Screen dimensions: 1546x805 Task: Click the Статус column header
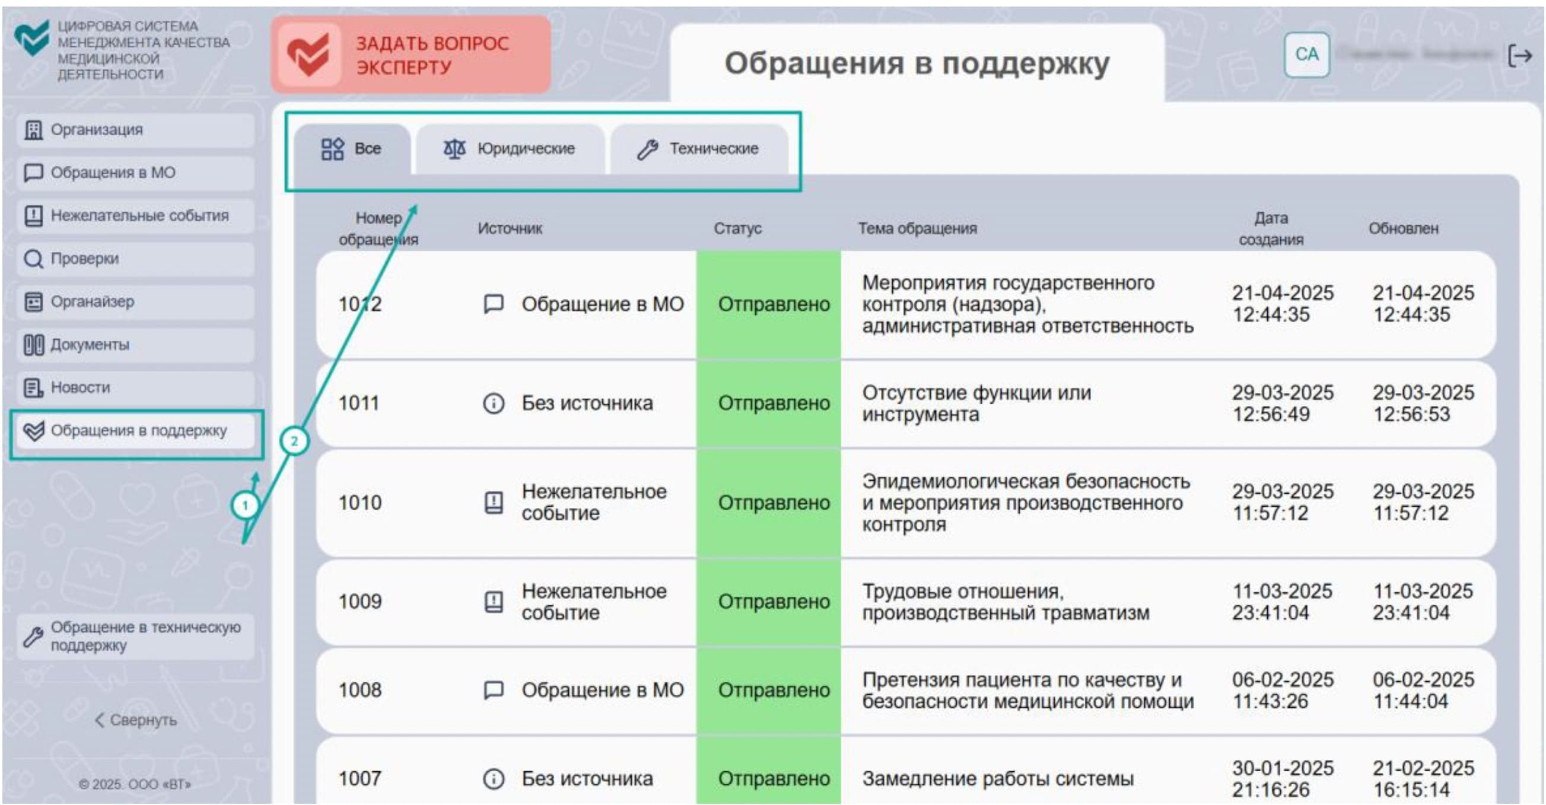(x=737, y=229)
